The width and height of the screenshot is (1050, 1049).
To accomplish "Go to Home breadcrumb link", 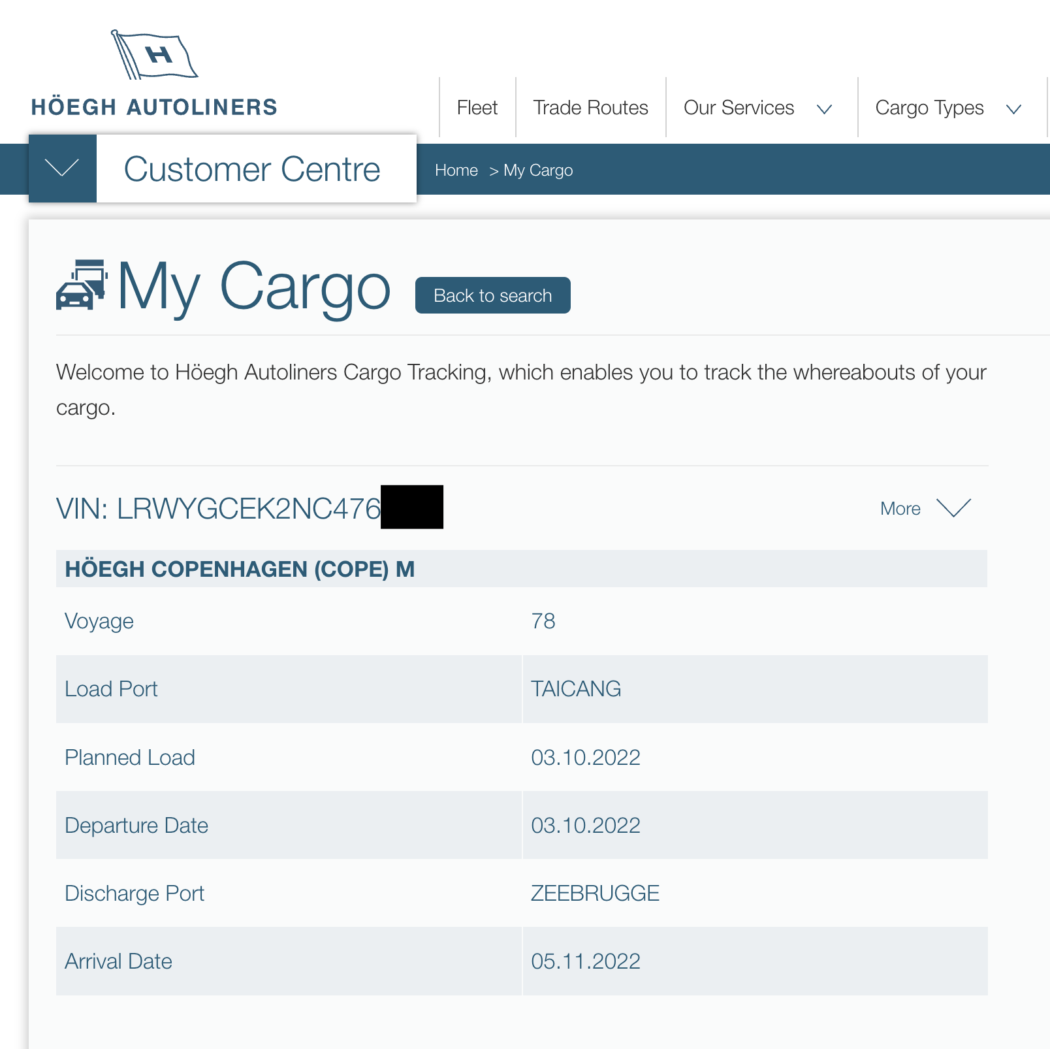I will tap(456, 170).
